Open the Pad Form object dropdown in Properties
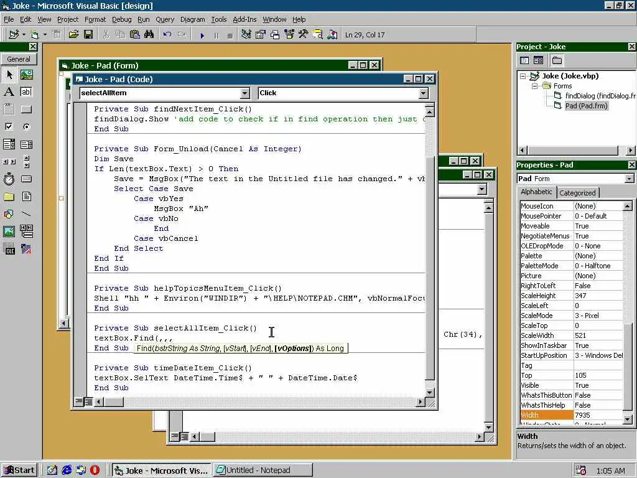Viewport: 637px width, 478px height. click(x=629, y=179)
